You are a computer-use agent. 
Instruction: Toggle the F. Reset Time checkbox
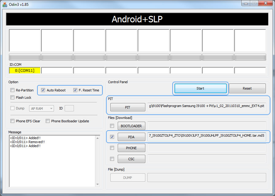click(75, 90)
